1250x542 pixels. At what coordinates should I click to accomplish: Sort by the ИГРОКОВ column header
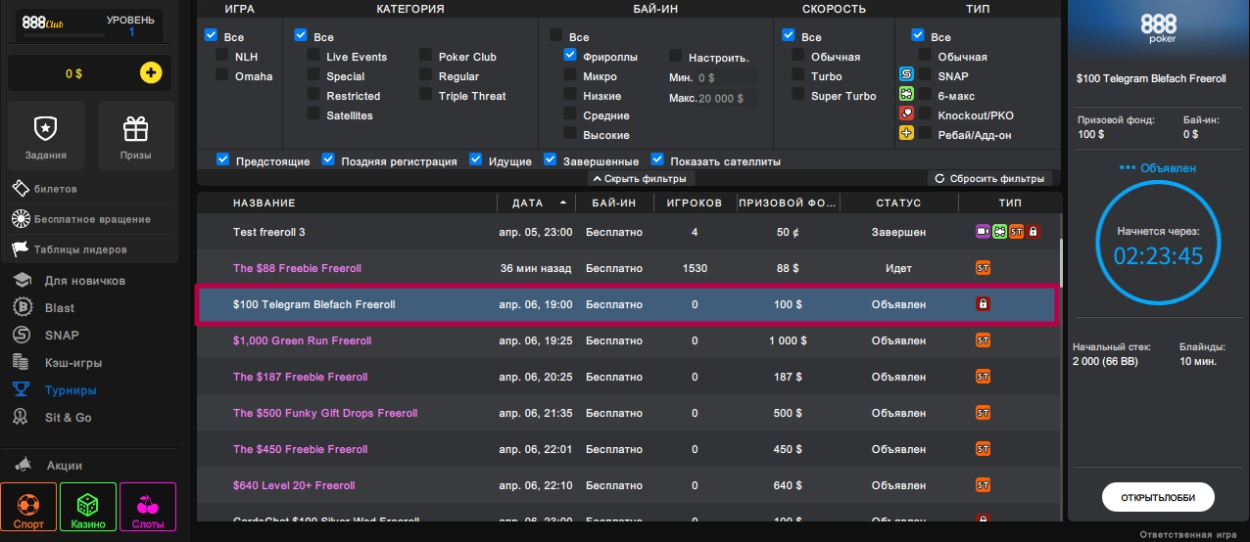click(695, 203)
